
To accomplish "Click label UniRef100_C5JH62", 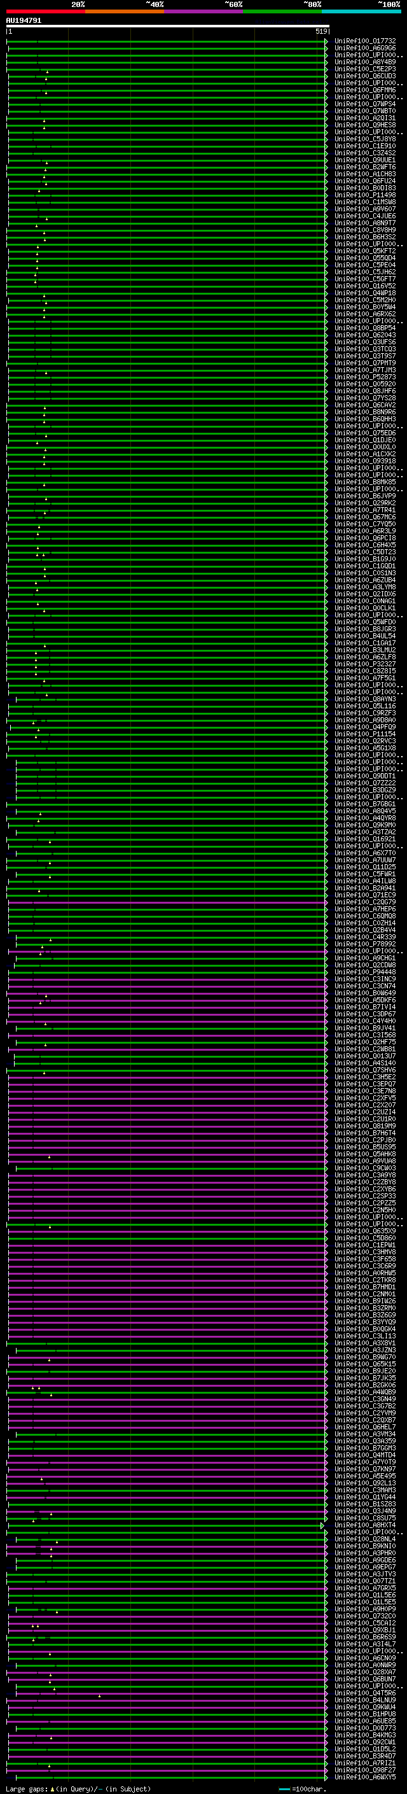I will (364, 272).
